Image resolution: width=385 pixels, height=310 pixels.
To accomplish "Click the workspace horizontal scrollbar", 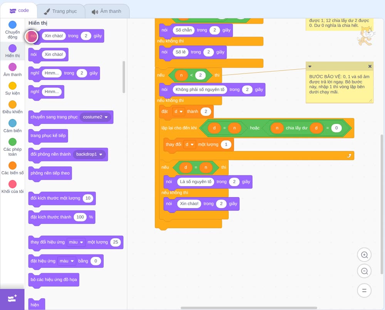I will [249, 308].
